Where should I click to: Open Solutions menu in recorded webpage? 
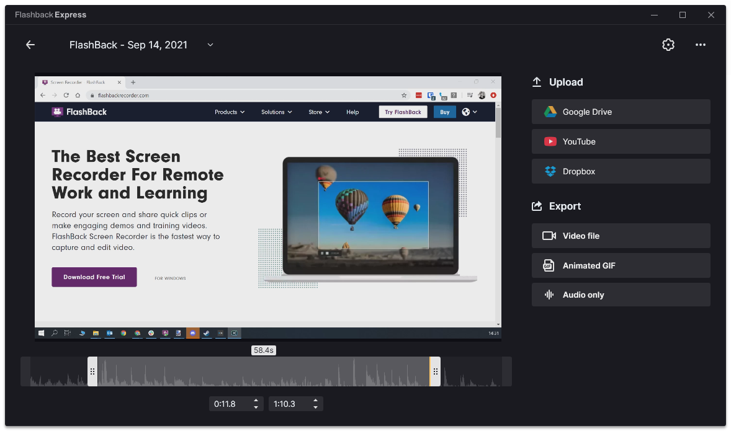point(277,112)
